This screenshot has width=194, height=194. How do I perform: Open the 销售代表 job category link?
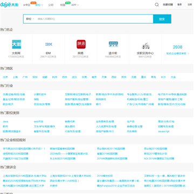pyautogui.click(x=70, y=122)
